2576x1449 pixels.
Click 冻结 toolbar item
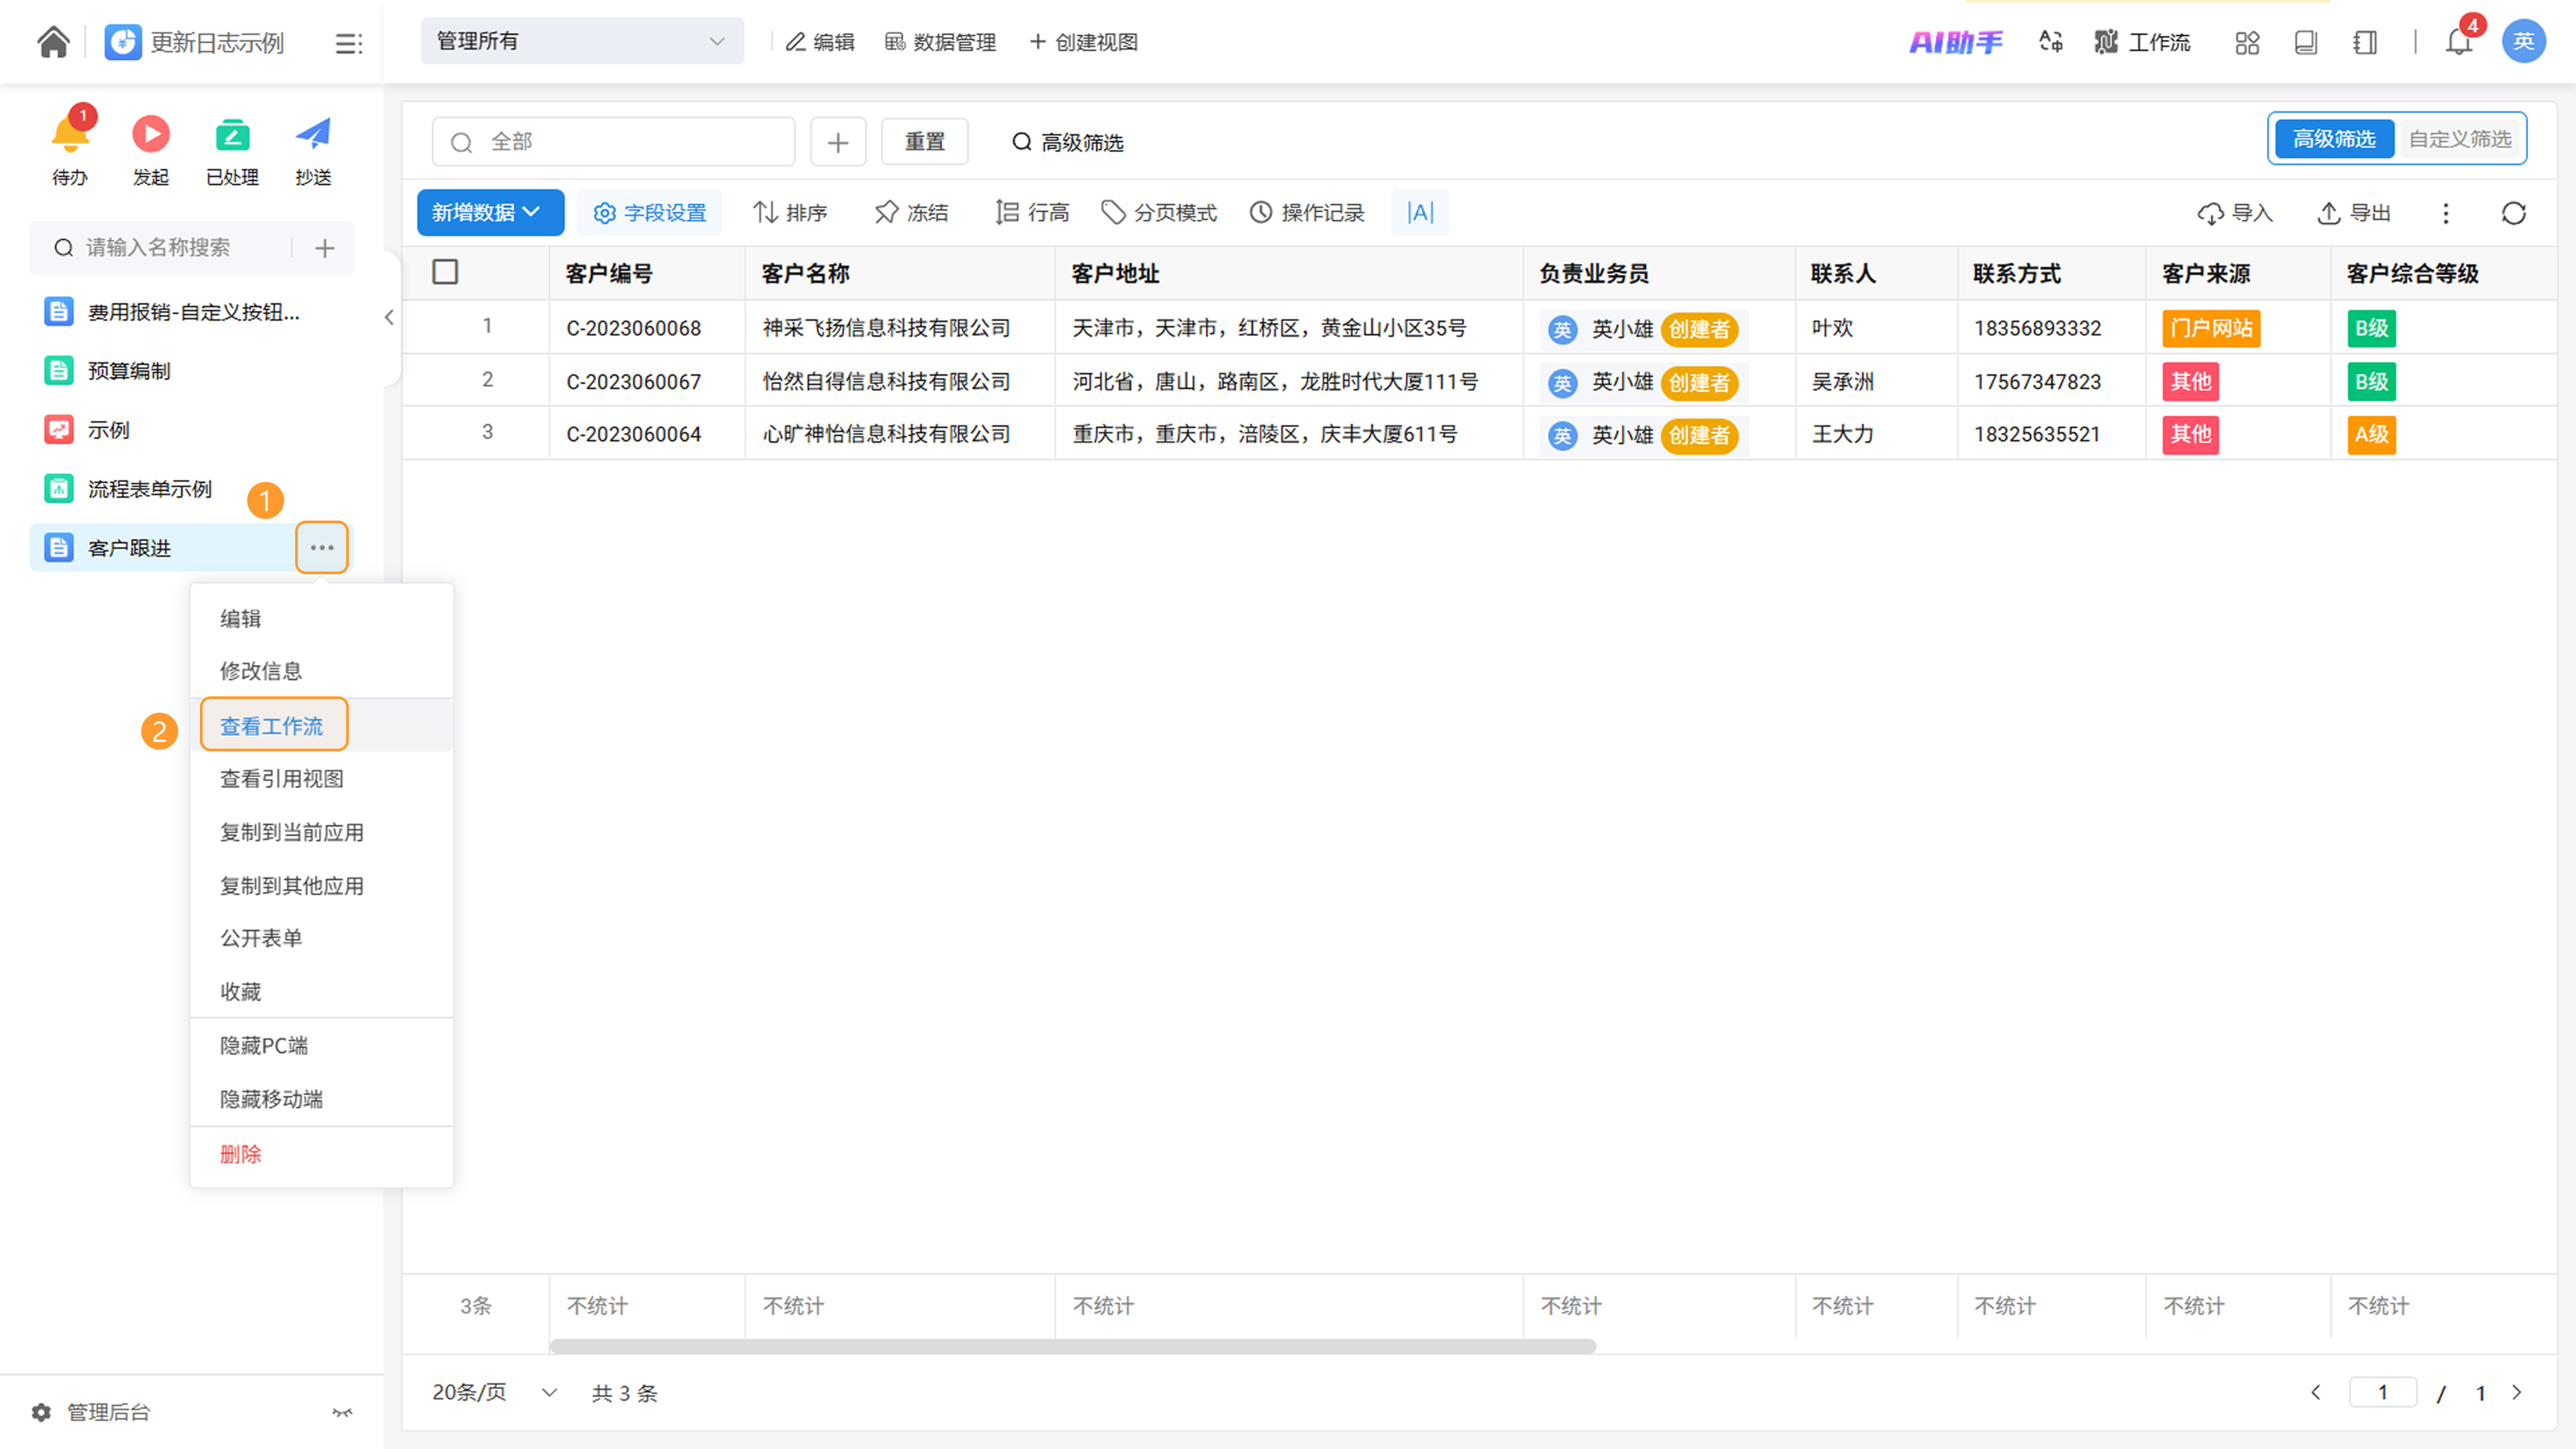point(911,213)
